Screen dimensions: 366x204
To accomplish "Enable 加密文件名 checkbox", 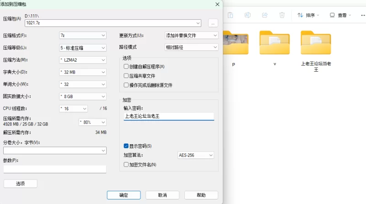I will (126, 164).
